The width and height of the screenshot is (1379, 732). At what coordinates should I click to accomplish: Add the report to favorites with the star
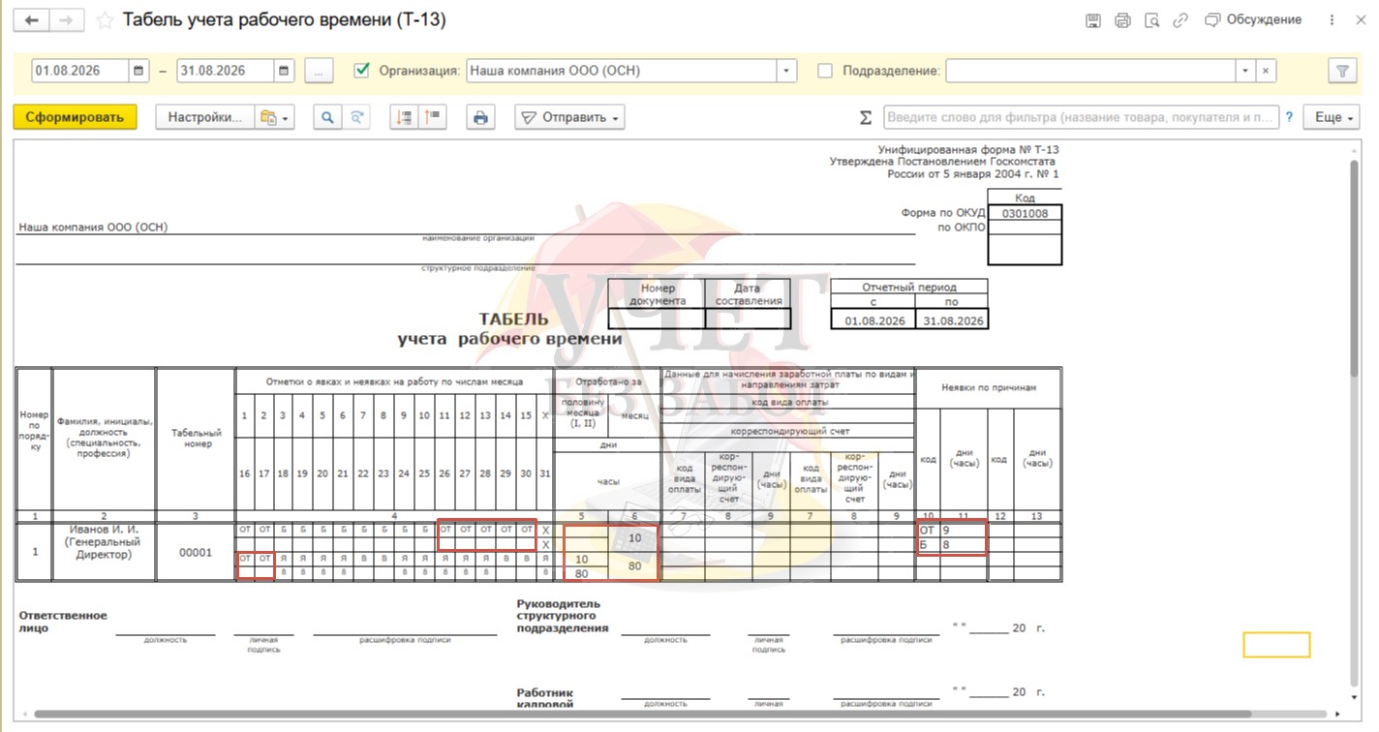click(x=106, y=20)
